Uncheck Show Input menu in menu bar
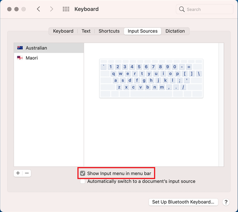 [82, 174]
